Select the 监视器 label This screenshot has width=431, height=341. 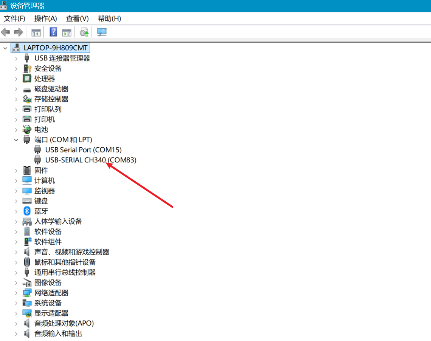[x=45, y=191]
